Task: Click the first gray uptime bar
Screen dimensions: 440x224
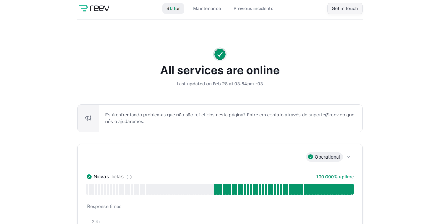Action: click(x=88, y=189)
